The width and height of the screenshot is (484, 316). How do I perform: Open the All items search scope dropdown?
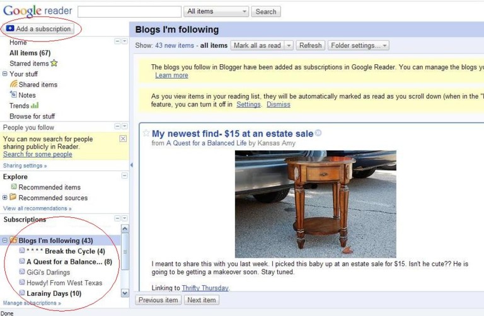(216, 11)
